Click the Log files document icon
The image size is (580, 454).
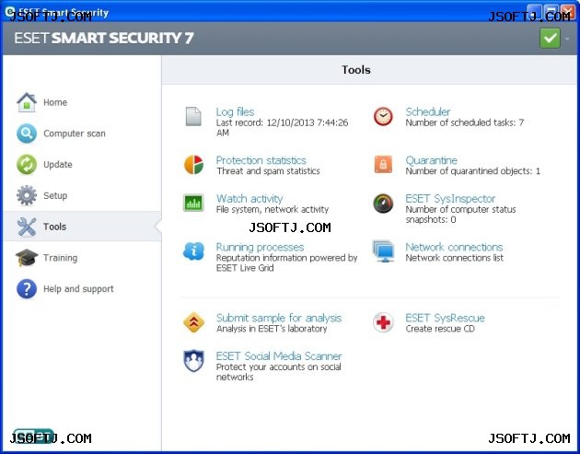tap(193, 117)
